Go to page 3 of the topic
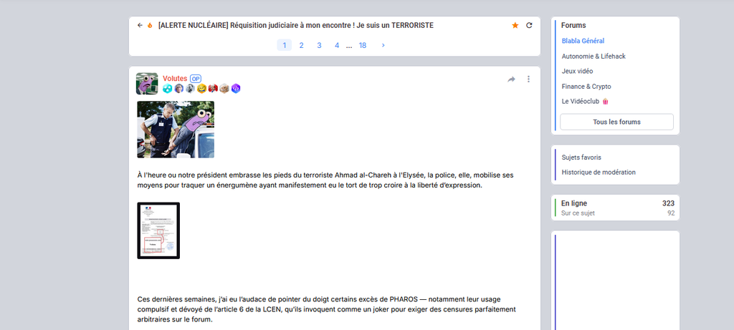The image size is (734, 330). pos(319,45)
